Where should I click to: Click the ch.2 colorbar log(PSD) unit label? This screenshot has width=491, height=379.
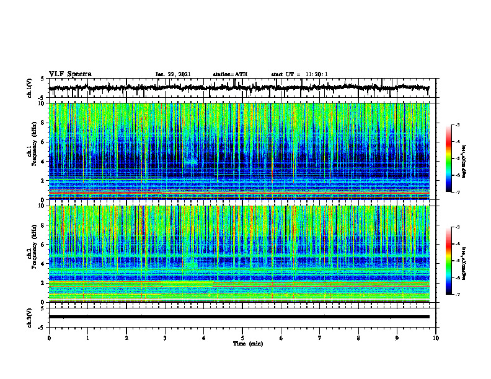464,263
